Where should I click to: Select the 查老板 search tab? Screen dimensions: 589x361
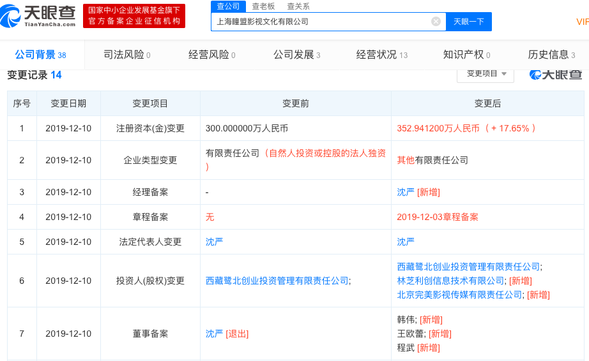[263, 6]
